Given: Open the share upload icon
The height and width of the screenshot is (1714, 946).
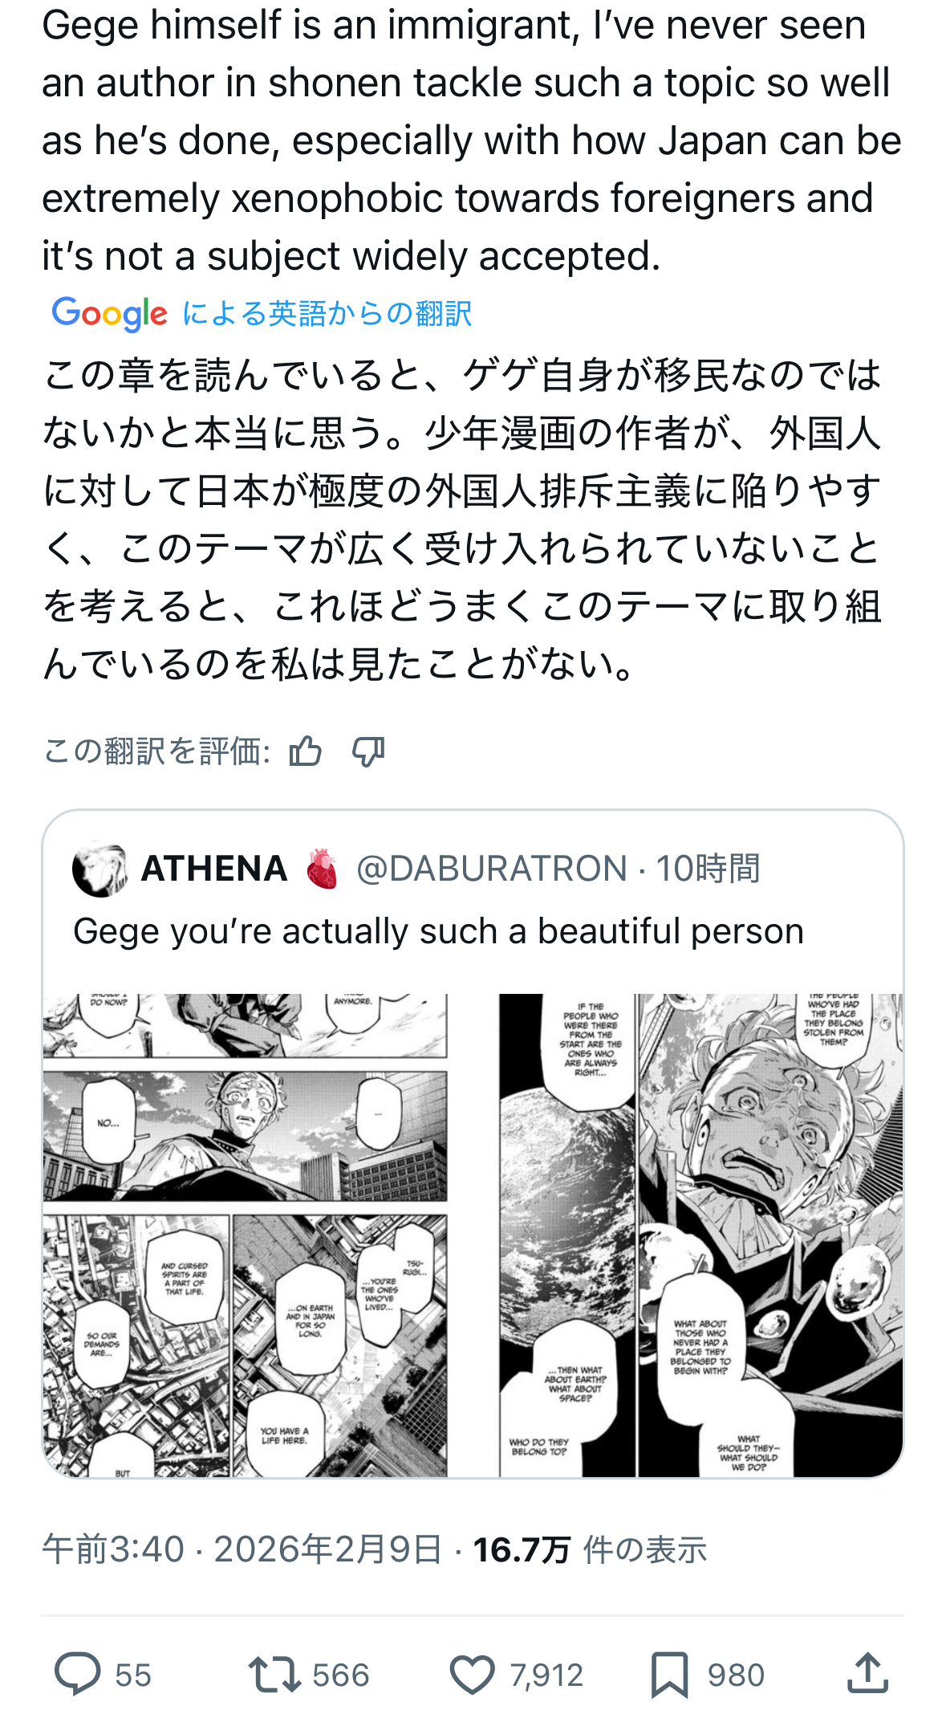Looking at the screenshot, I should pos(867,1673).
